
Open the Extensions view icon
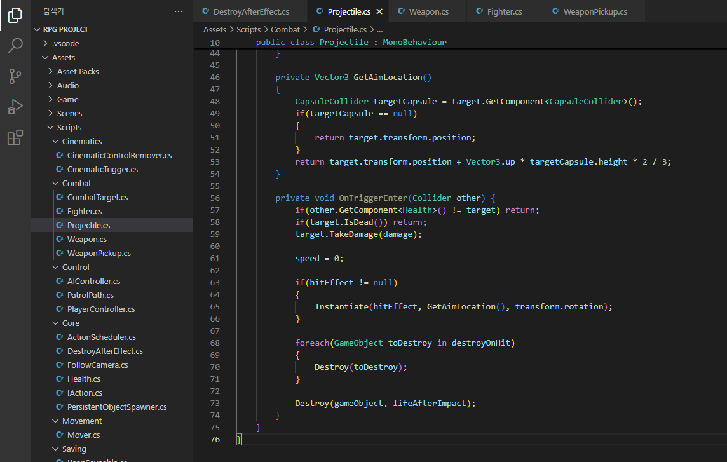point(15,137)
